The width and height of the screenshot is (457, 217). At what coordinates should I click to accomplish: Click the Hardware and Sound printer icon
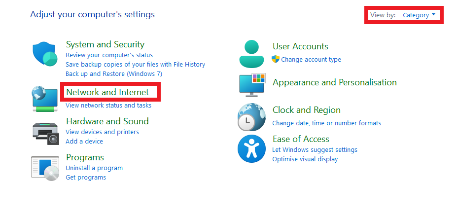[45, 132]
